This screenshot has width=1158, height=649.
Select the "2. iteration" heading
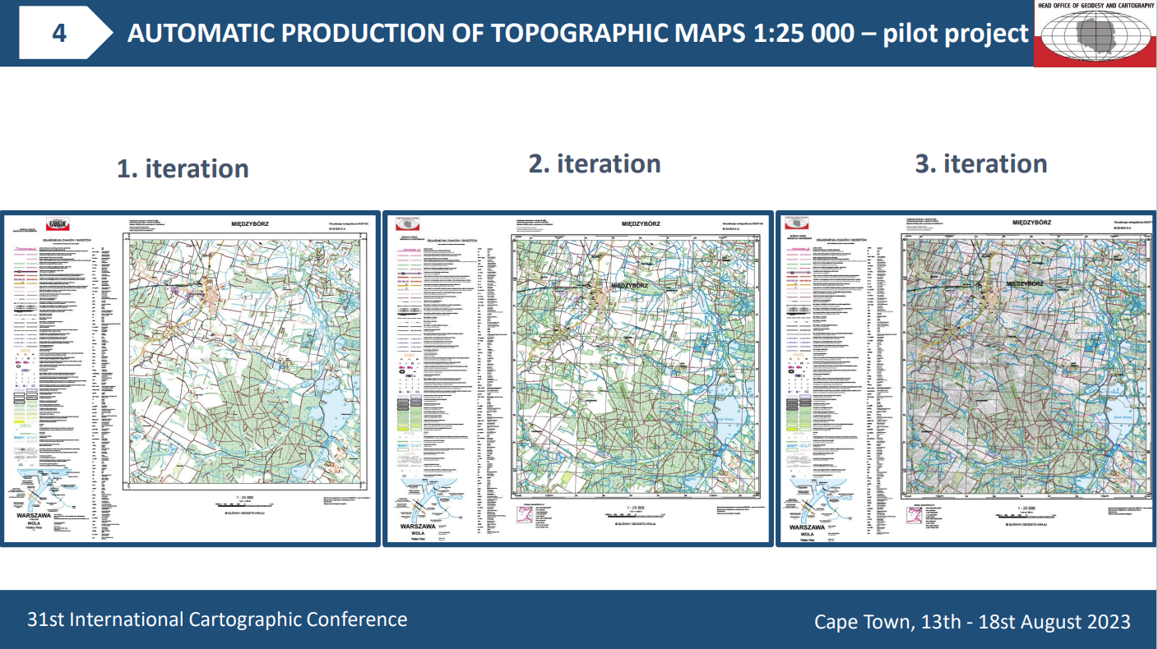tap(595, 163)
